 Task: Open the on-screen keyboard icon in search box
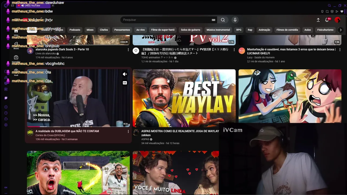tap(213, 20)
